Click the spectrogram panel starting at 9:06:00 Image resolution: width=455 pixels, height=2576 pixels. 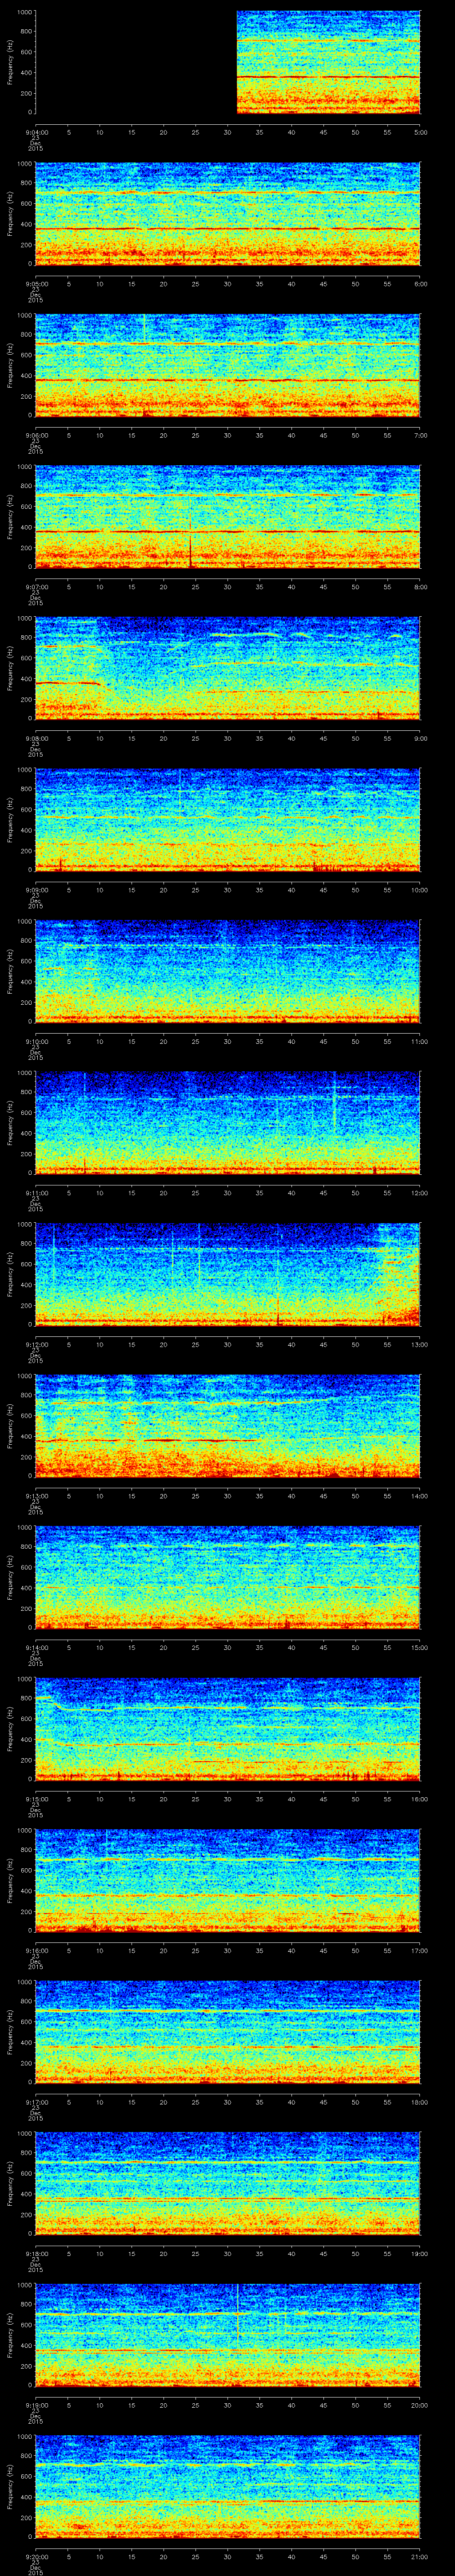pyautogui.click(x=228, y=366)
